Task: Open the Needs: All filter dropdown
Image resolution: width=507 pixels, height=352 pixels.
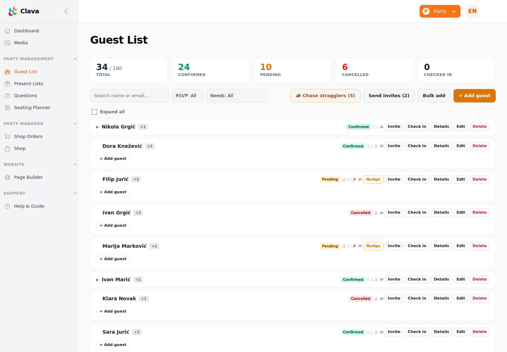Action: [237, 96]
